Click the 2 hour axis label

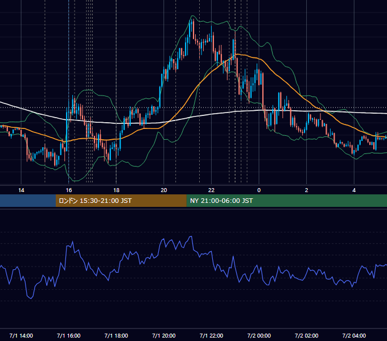point(306,190)
